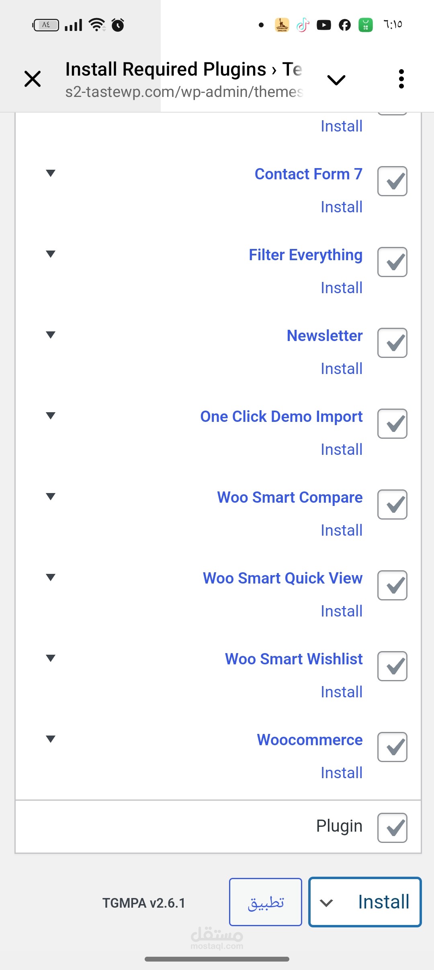This screenshot has width=434, height=970.
Task: Tap the browser URL address text
Action: (184, 92)
